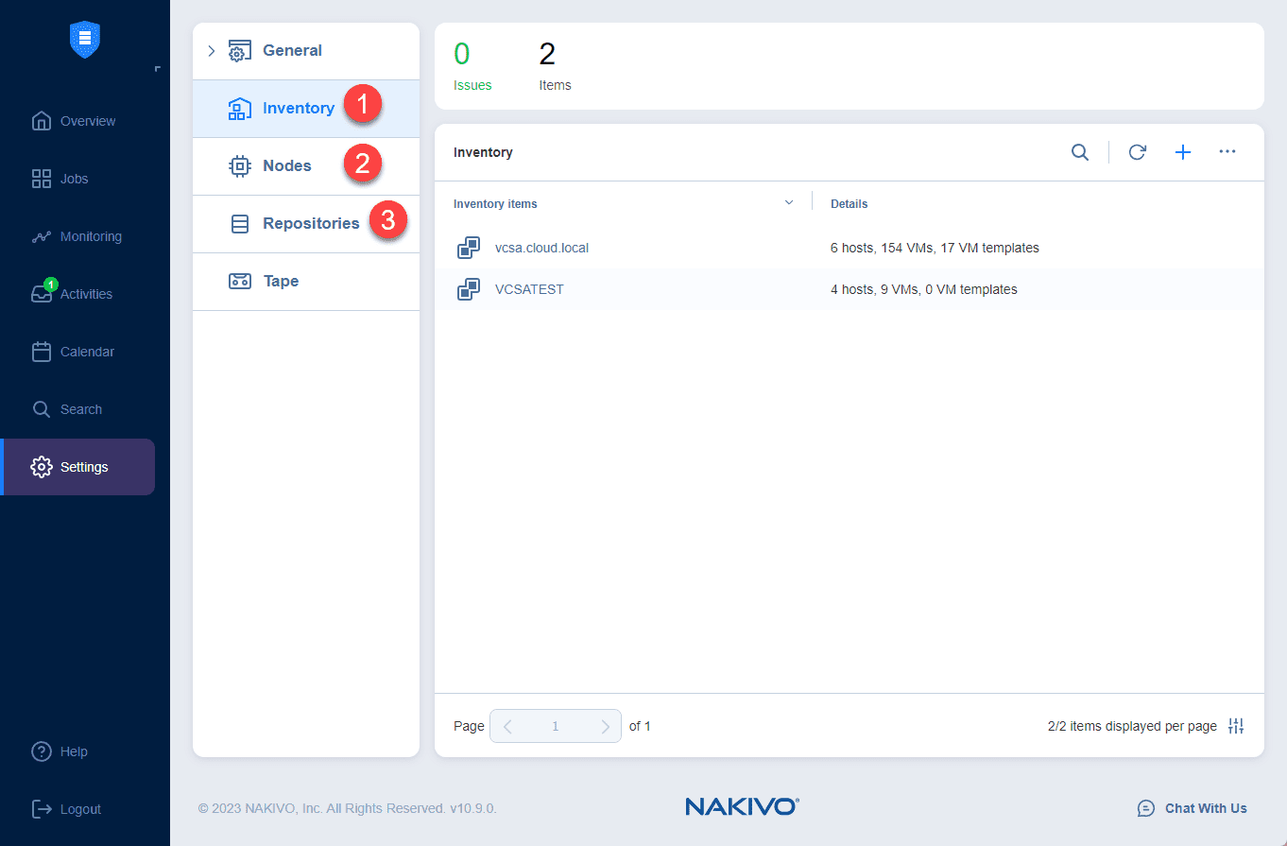Click the Settings label in sidebar

coord(84,467)
